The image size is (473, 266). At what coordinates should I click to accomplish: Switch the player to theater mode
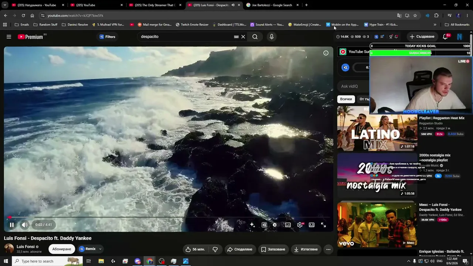(x=312, y=225)
